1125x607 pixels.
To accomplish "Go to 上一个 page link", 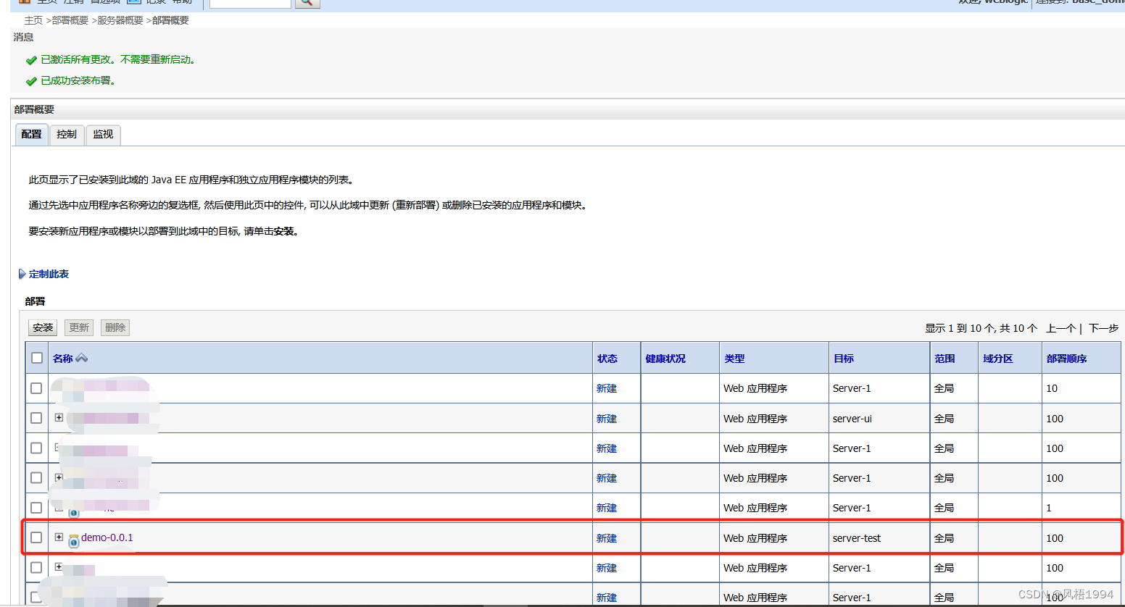I will click(x=1060, y=328).
